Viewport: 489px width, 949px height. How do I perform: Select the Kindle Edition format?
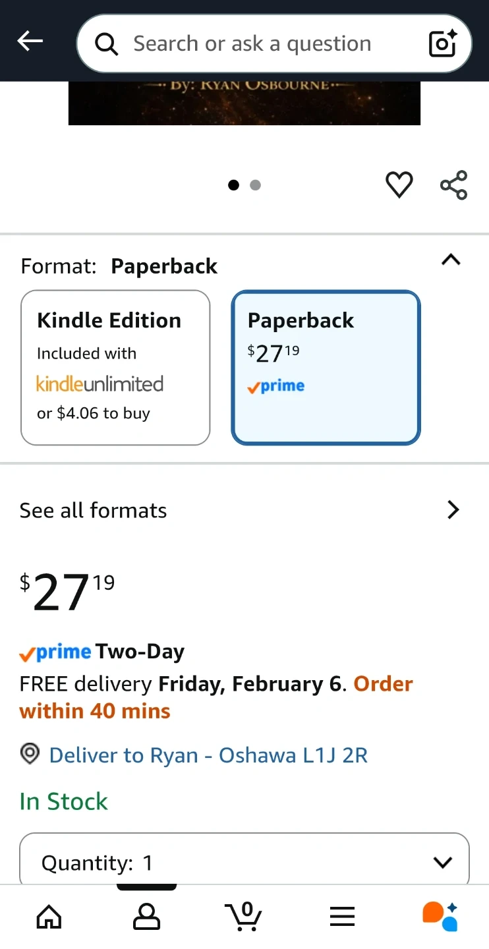[x=115, y=368]
